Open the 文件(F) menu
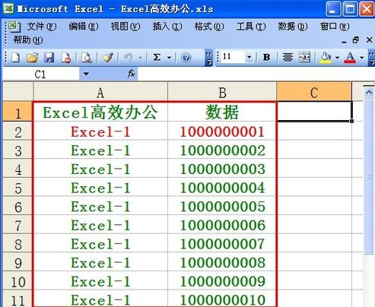 41,27
